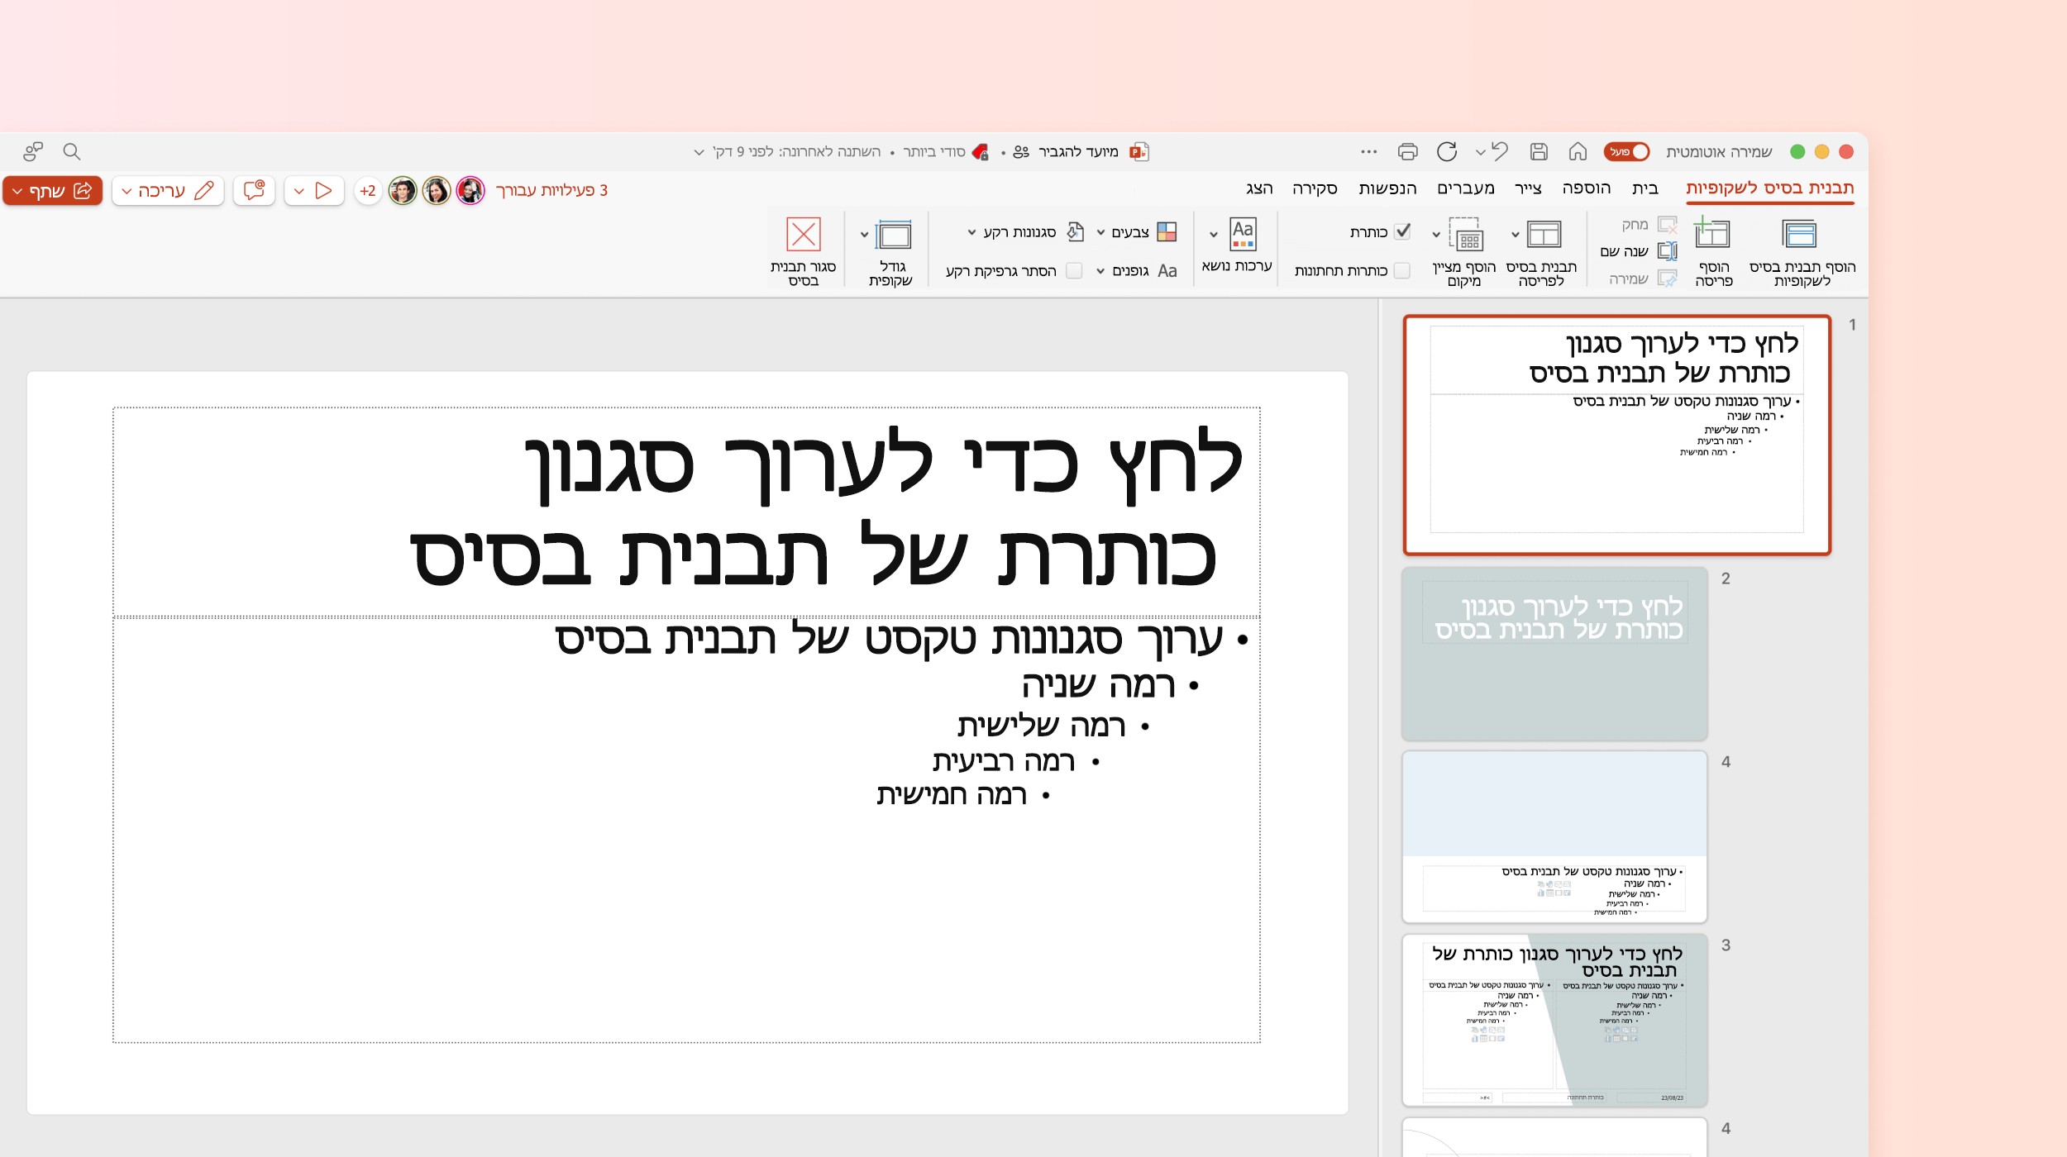Screen dimensions: 2067x1157
Task: Click the master title placeholder on slide
Action: 686,511
